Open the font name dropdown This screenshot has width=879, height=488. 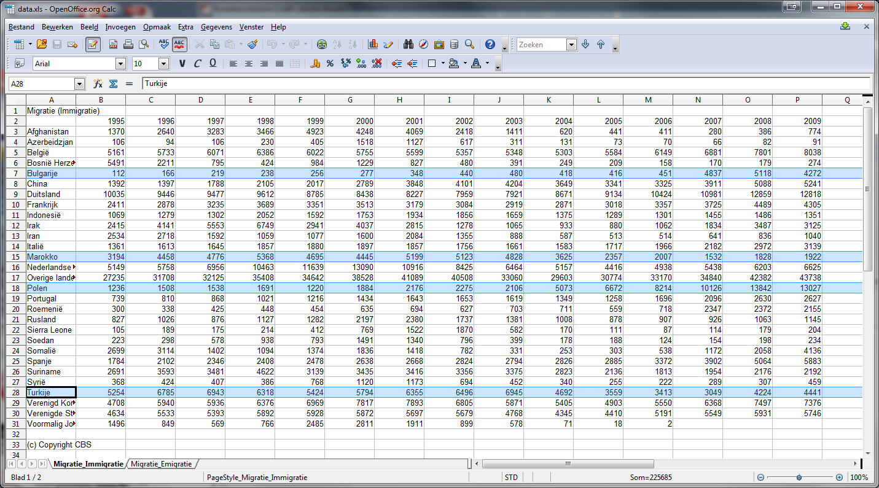click(x=120, y=63)
